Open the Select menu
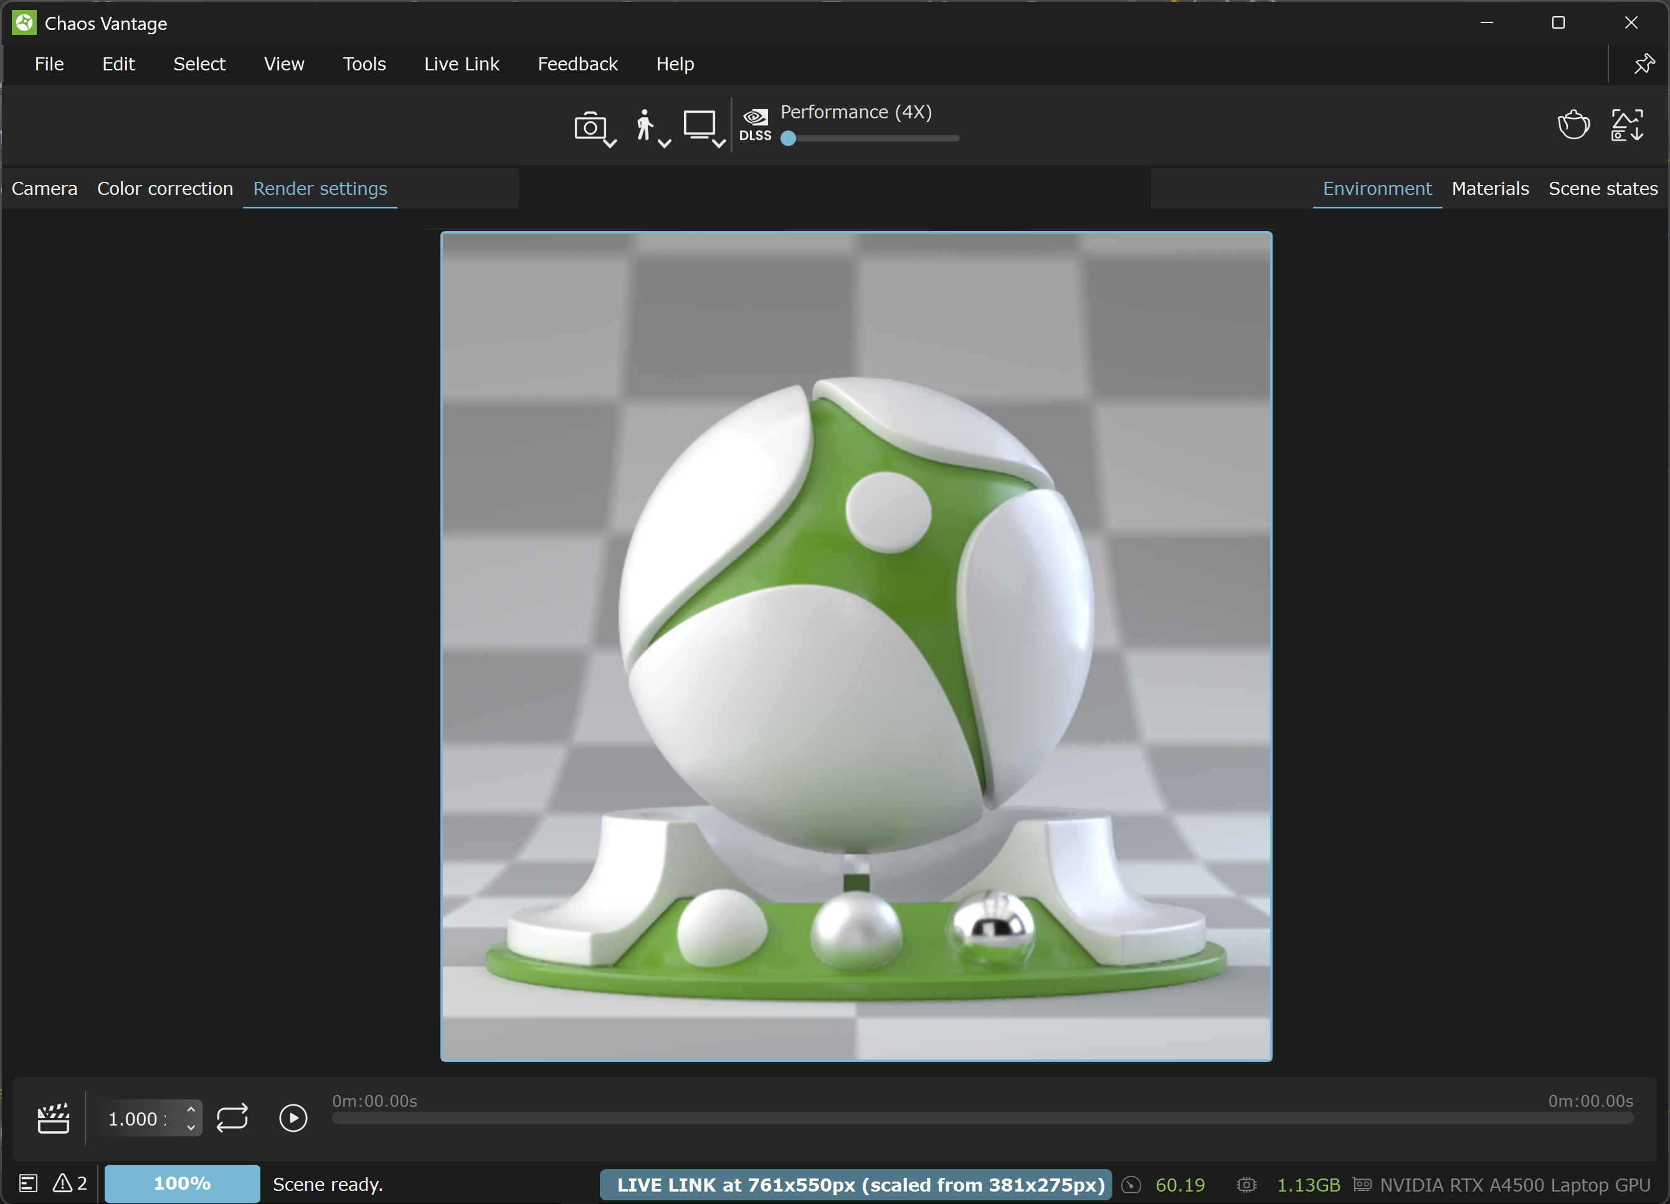 (x=199, y=64)
